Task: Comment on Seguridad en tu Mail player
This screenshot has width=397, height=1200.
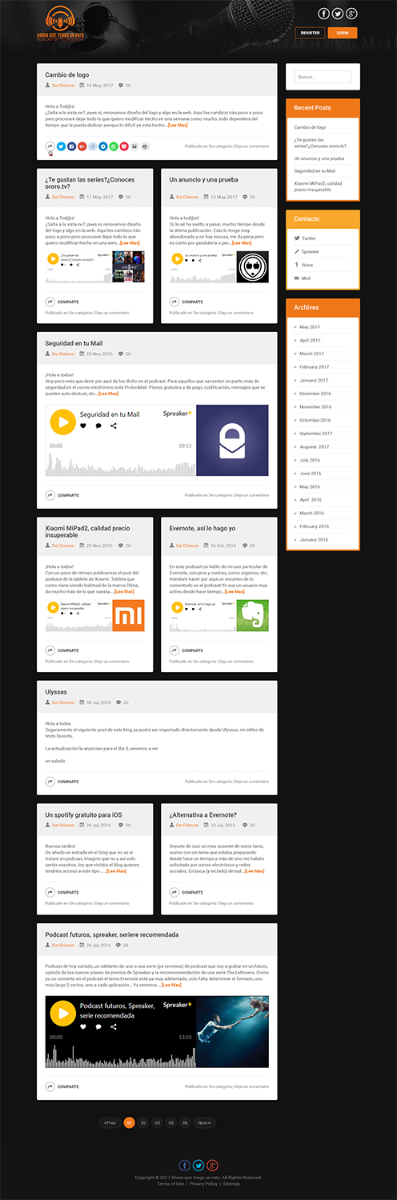Action: click(x=98, y=426)
